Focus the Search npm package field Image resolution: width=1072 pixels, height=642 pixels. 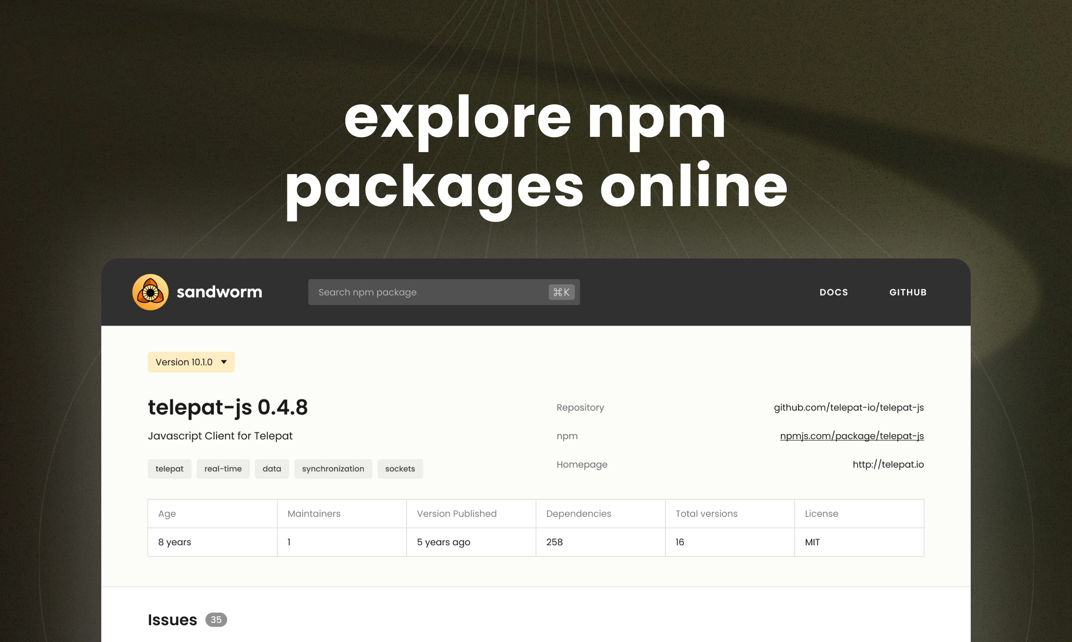click(x=444, y=292)
